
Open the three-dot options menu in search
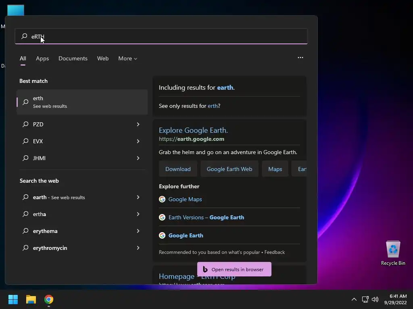pyautogui.click(x=300, y=58)
